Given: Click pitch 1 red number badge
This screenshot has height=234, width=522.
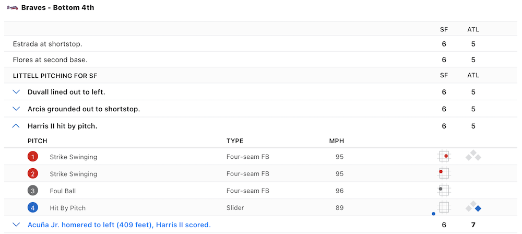Looking at the screenshot, I should pos(33,157).
